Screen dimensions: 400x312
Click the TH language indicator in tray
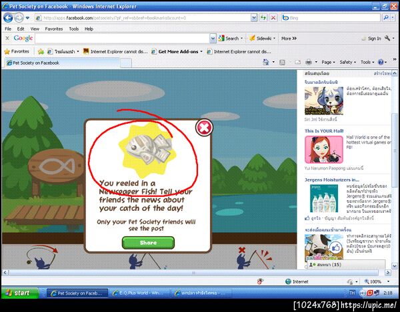point(352,293)
